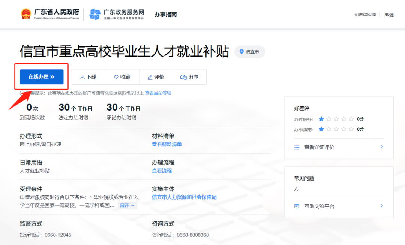This screenshot has width=405, height=245.
Task: Click the Guangdong Government emblem logo
Action: click(x=26, y=14)
